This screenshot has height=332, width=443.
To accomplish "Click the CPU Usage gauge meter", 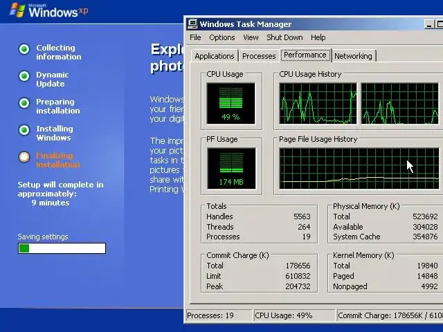I will 230,103.
